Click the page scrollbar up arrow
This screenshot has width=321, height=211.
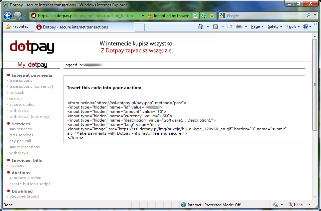315,36
